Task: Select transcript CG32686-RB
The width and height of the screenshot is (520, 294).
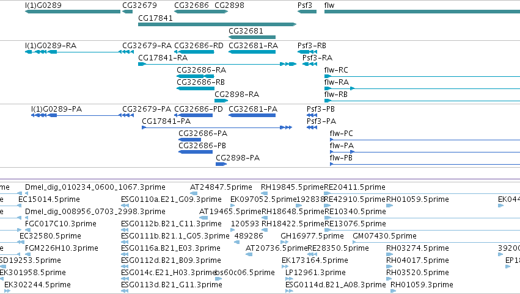Action: 196,88
